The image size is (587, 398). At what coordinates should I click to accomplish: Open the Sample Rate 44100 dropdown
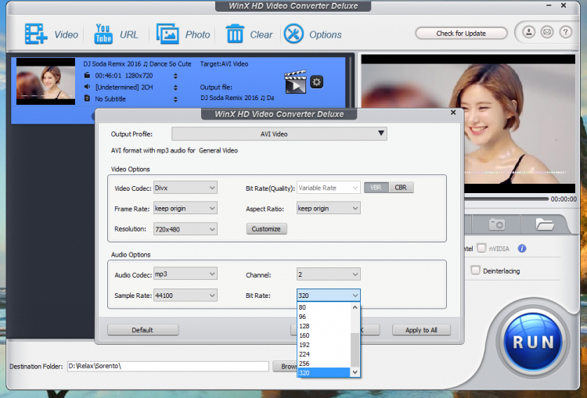(x=185, y=296)
